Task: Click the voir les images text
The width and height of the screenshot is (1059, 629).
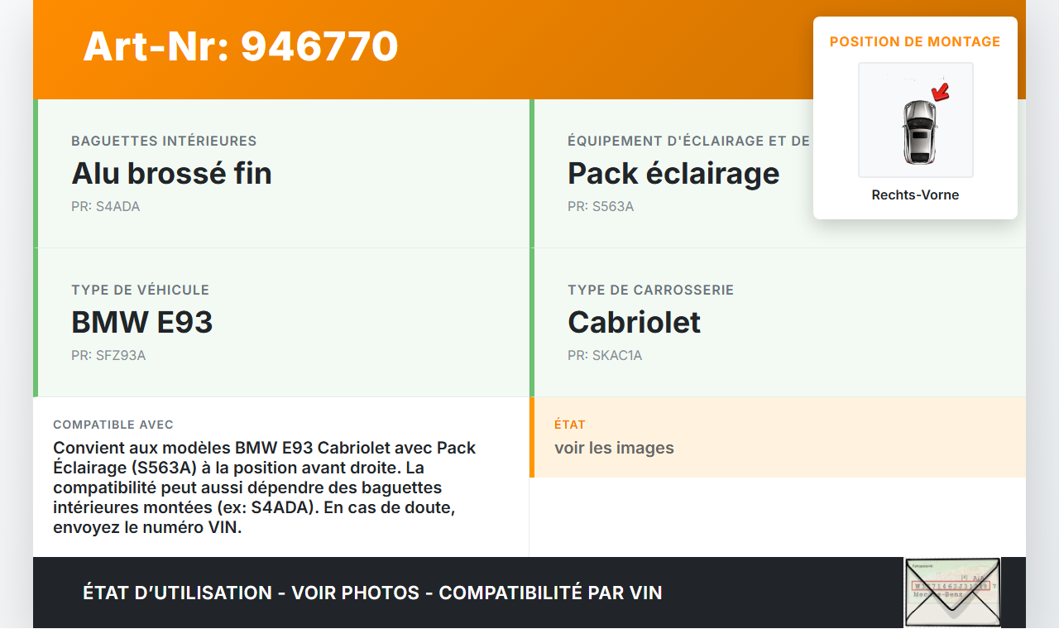Action: pyautogui.click(x=614, y=448)
